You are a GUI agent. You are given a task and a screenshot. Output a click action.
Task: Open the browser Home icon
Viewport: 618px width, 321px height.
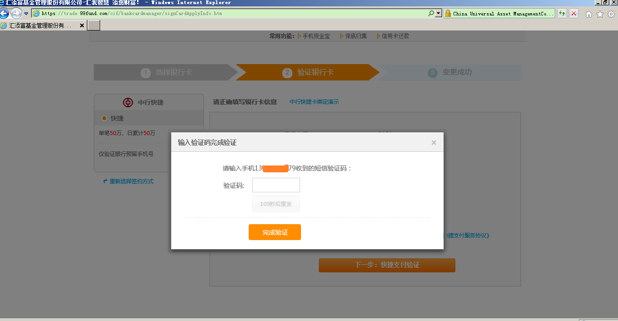click(588, 14)
